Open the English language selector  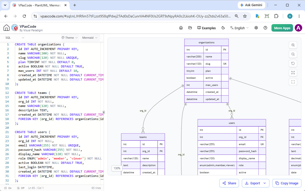click(239, 28)
